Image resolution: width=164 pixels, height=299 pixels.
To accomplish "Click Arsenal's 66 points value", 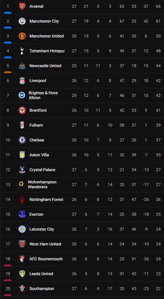I will pyautogui.click(x=158, y=6).
